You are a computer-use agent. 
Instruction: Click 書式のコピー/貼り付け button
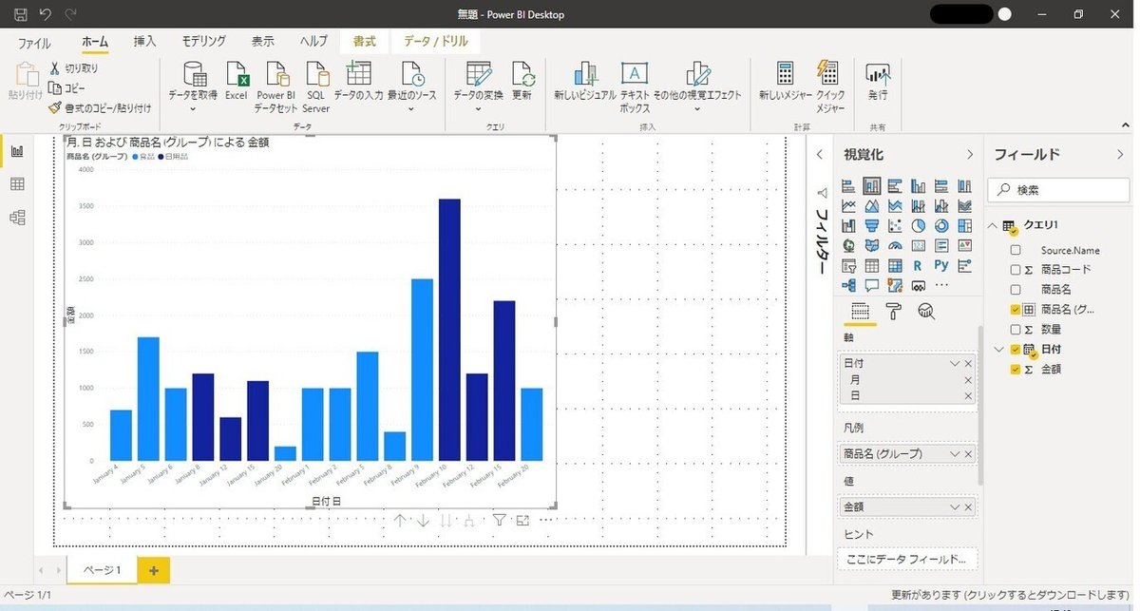coord(101,108)
